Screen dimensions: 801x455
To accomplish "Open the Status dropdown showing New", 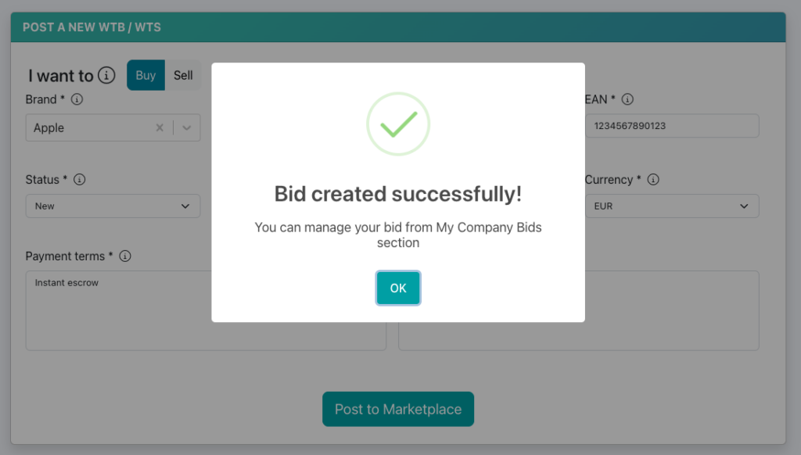I will coord(113,206).
